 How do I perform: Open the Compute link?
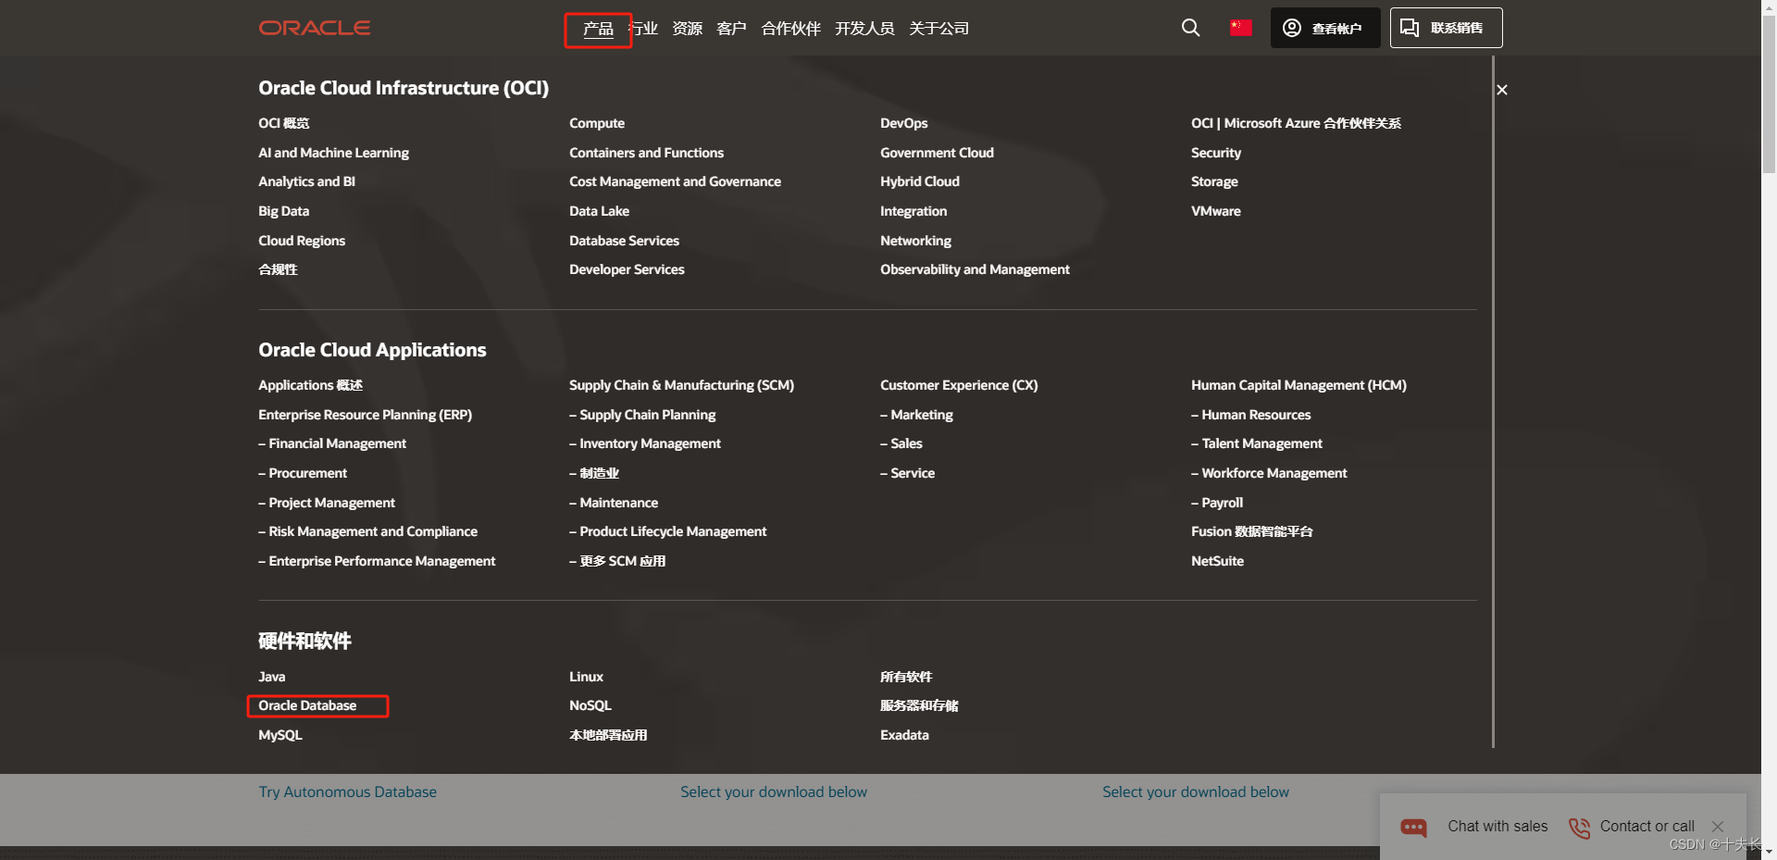[x=597, y=123]
